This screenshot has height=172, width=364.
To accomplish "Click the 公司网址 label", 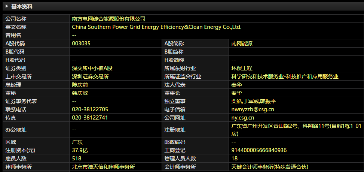I will (x=175, y=118).
